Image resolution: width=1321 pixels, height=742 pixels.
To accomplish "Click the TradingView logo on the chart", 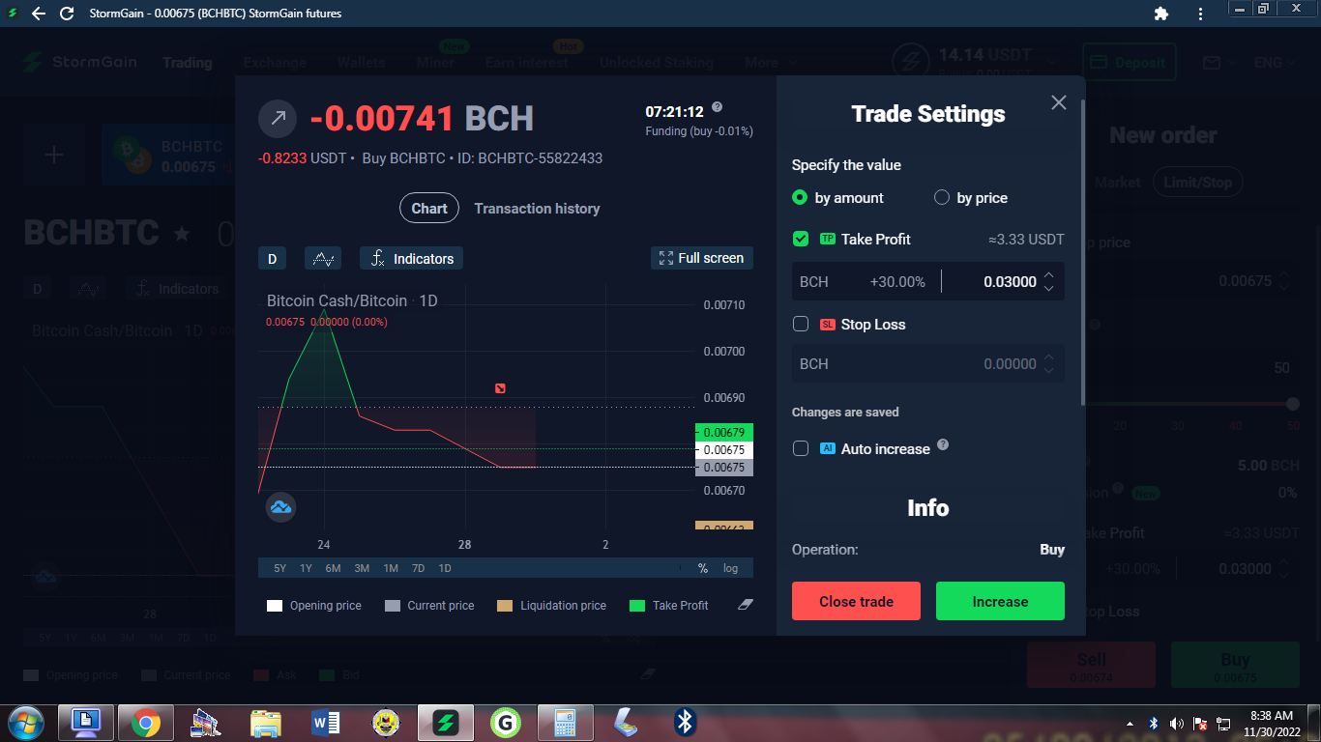I will coord(280,507).
